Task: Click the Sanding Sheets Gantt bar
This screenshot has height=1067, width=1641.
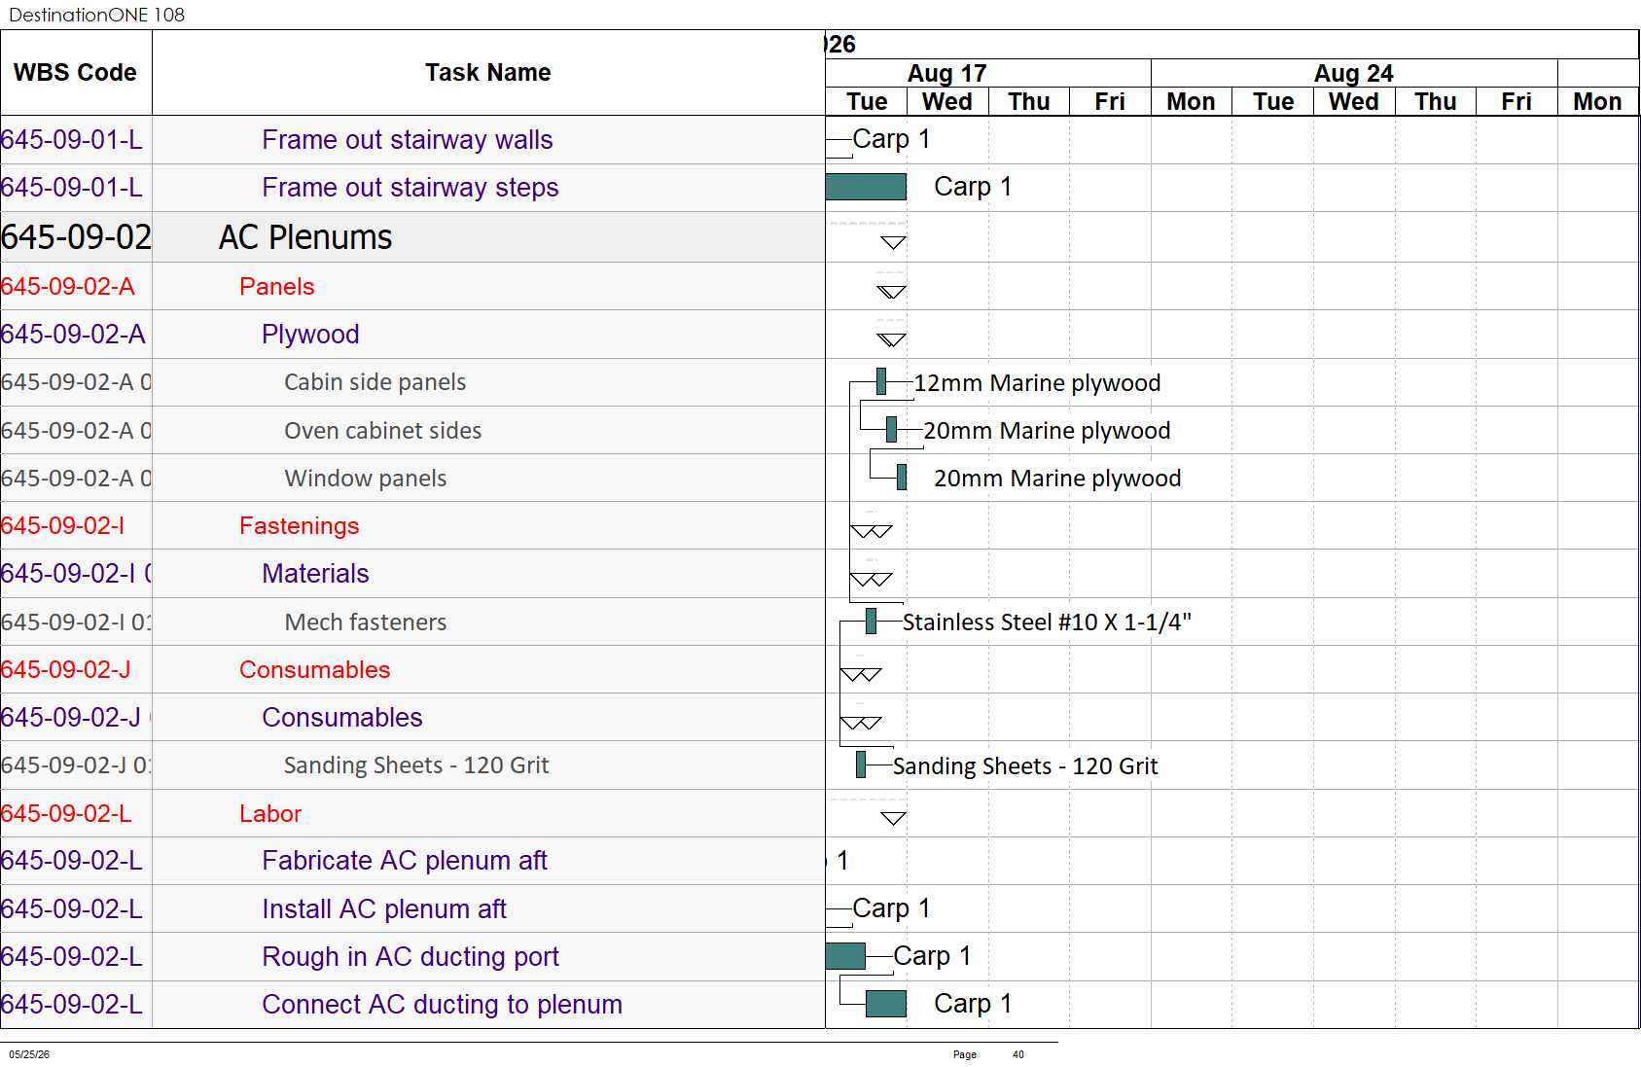Action: pyautogui.click(x=861, y=765)
